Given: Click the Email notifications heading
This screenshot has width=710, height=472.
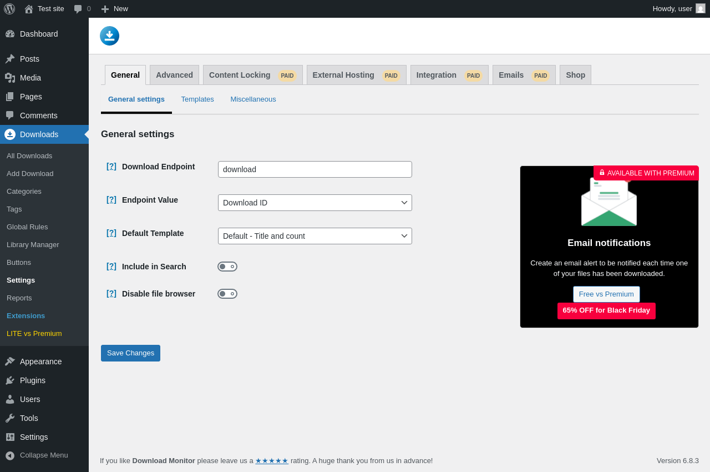Looking at the screenshot, I should click(609, 243).
